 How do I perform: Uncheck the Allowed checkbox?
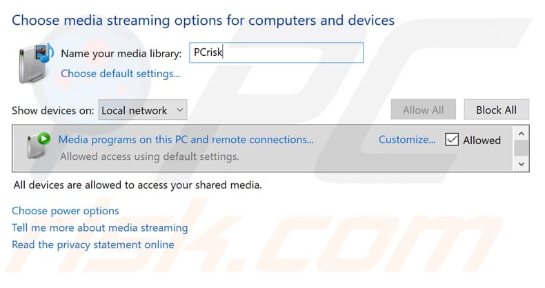coord(451,140)
